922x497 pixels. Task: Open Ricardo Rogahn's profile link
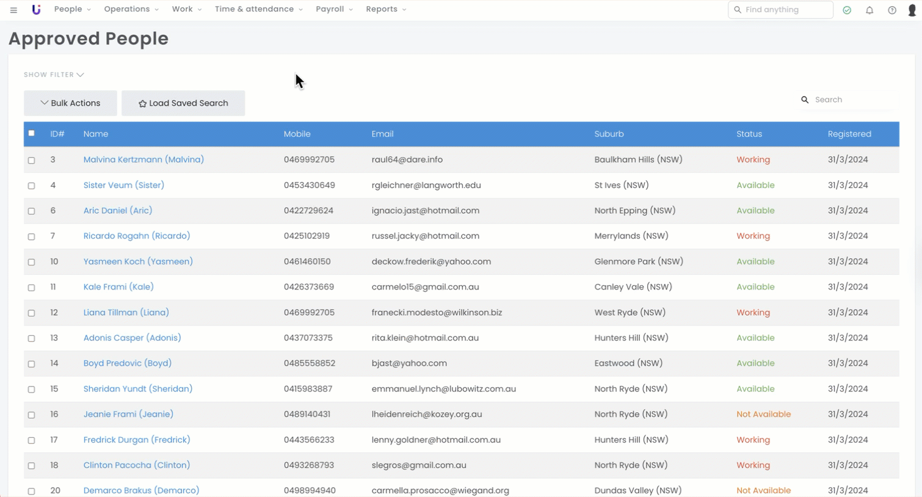pos(137,236)
